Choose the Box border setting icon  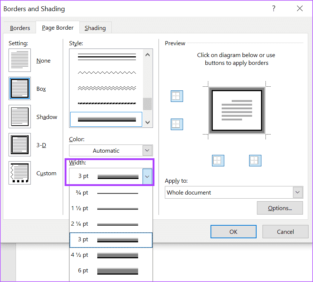(20, 89)
